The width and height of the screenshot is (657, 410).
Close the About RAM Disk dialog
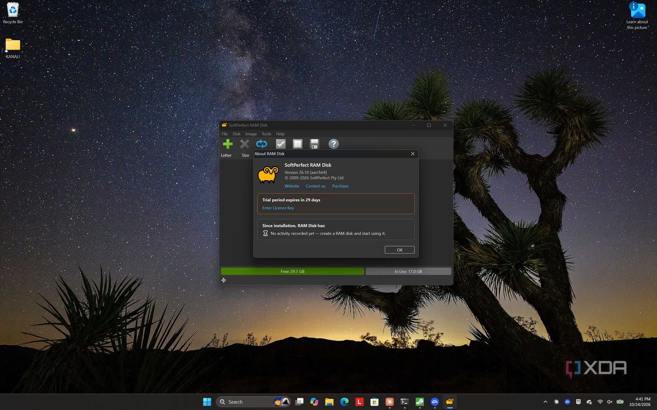pos(413,154)
